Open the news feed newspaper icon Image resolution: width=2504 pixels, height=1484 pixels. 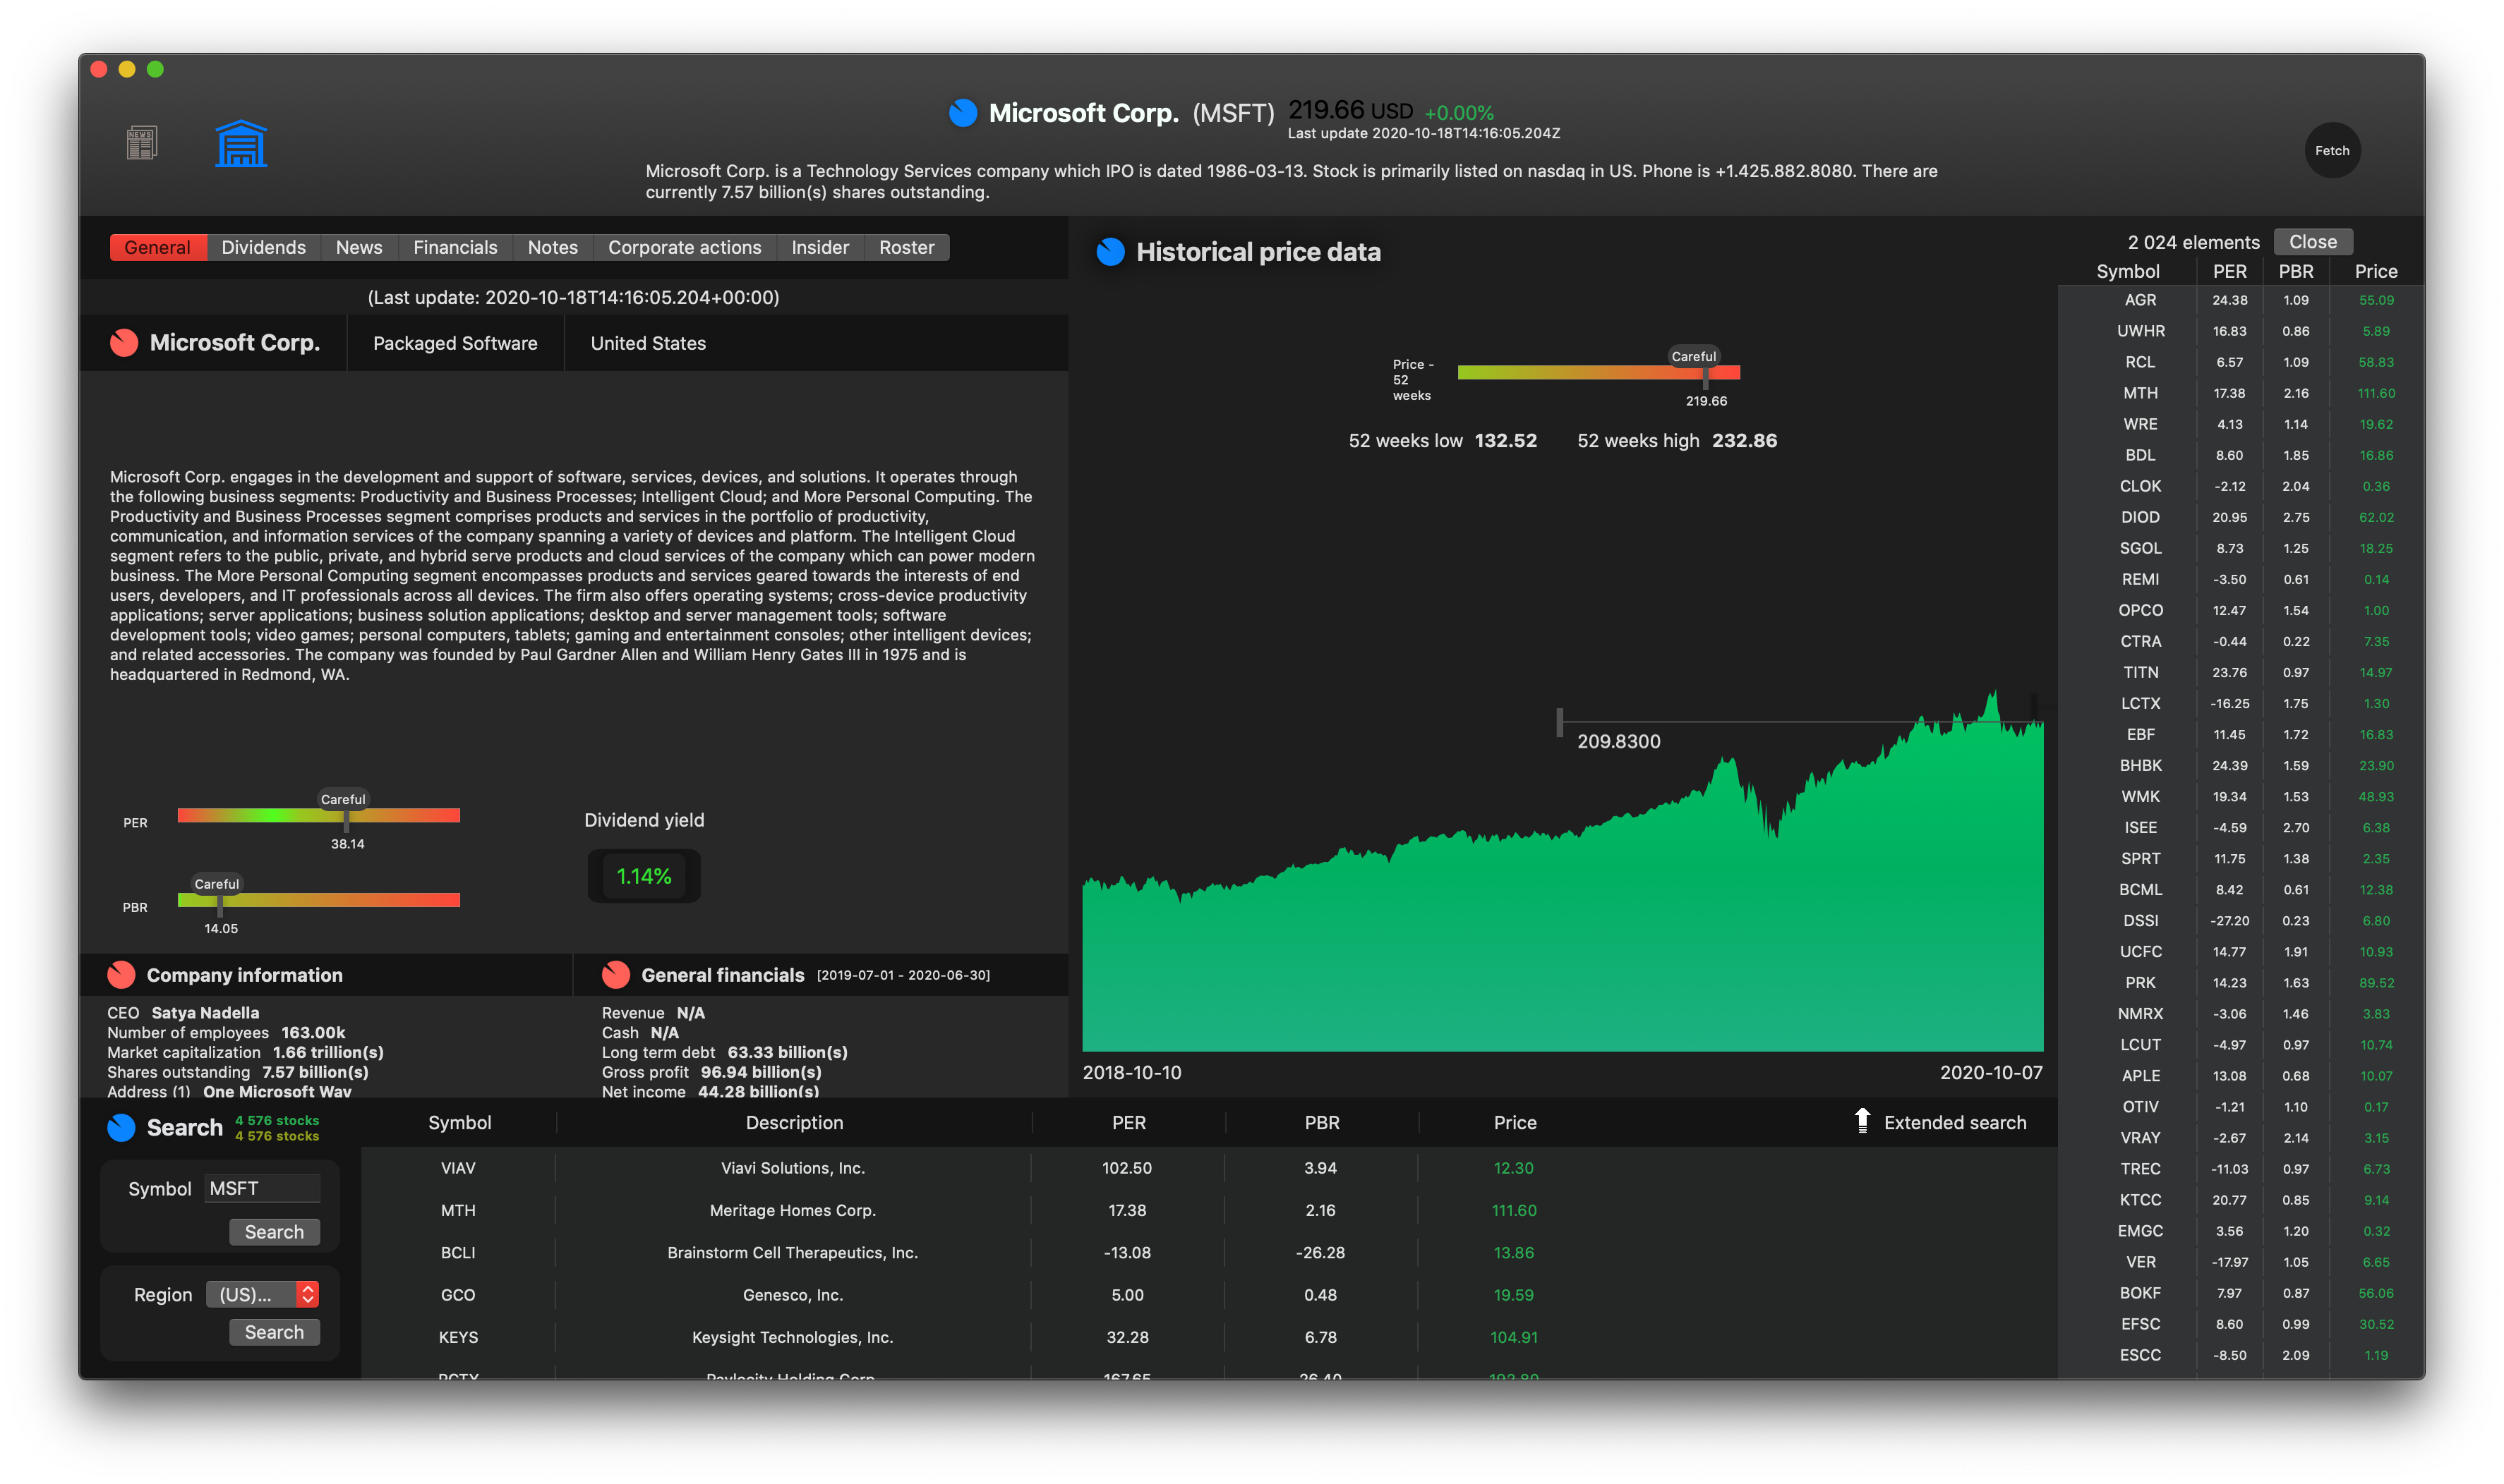[142, 143]
